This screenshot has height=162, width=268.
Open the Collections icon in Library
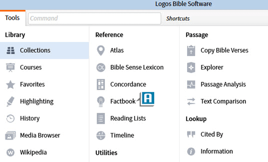click(10, 50)
